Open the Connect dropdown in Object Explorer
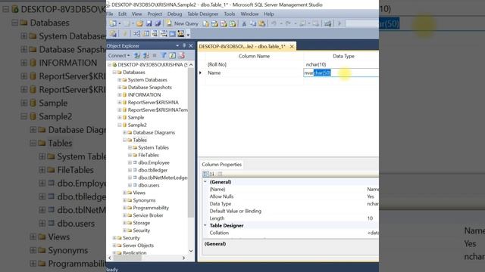485x272 pixels. tap(119, 55)
